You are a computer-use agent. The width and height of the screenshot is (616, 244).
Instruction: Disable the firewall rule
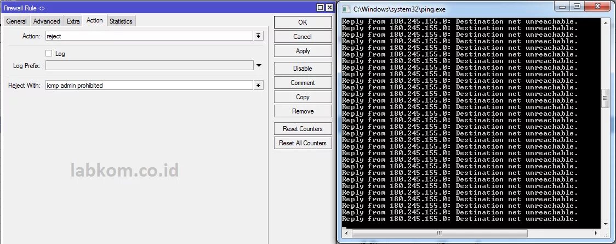click(303, 69)
